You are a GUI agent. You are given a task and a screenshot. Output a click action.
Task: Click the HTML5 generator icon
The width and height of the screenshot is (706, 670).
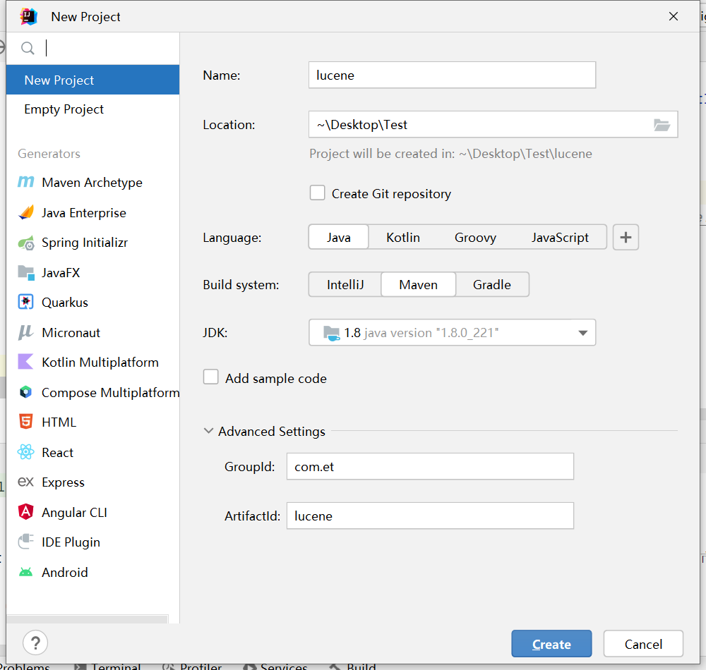(26, 422)
